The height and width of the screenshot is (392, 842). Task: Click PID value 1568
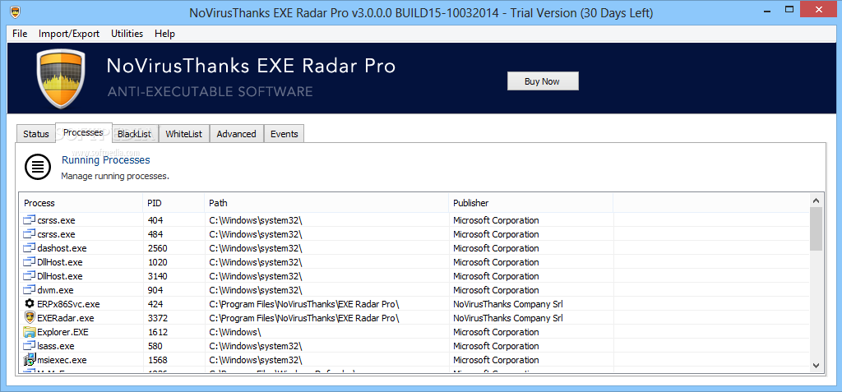pyautogui.click(x=157, y=360)
